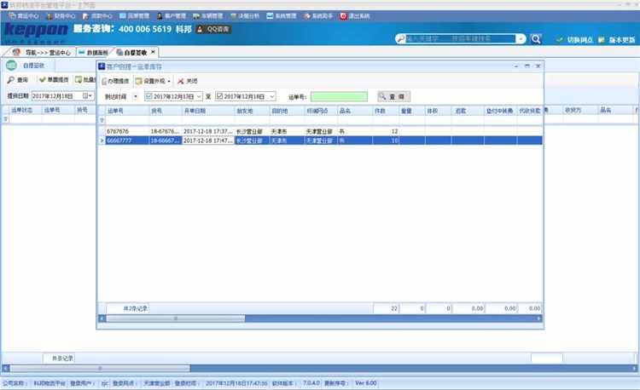Click the red 关闭 icon in dialog toolbar
This screenshot has height=390, width=640.
pos(180,81)
